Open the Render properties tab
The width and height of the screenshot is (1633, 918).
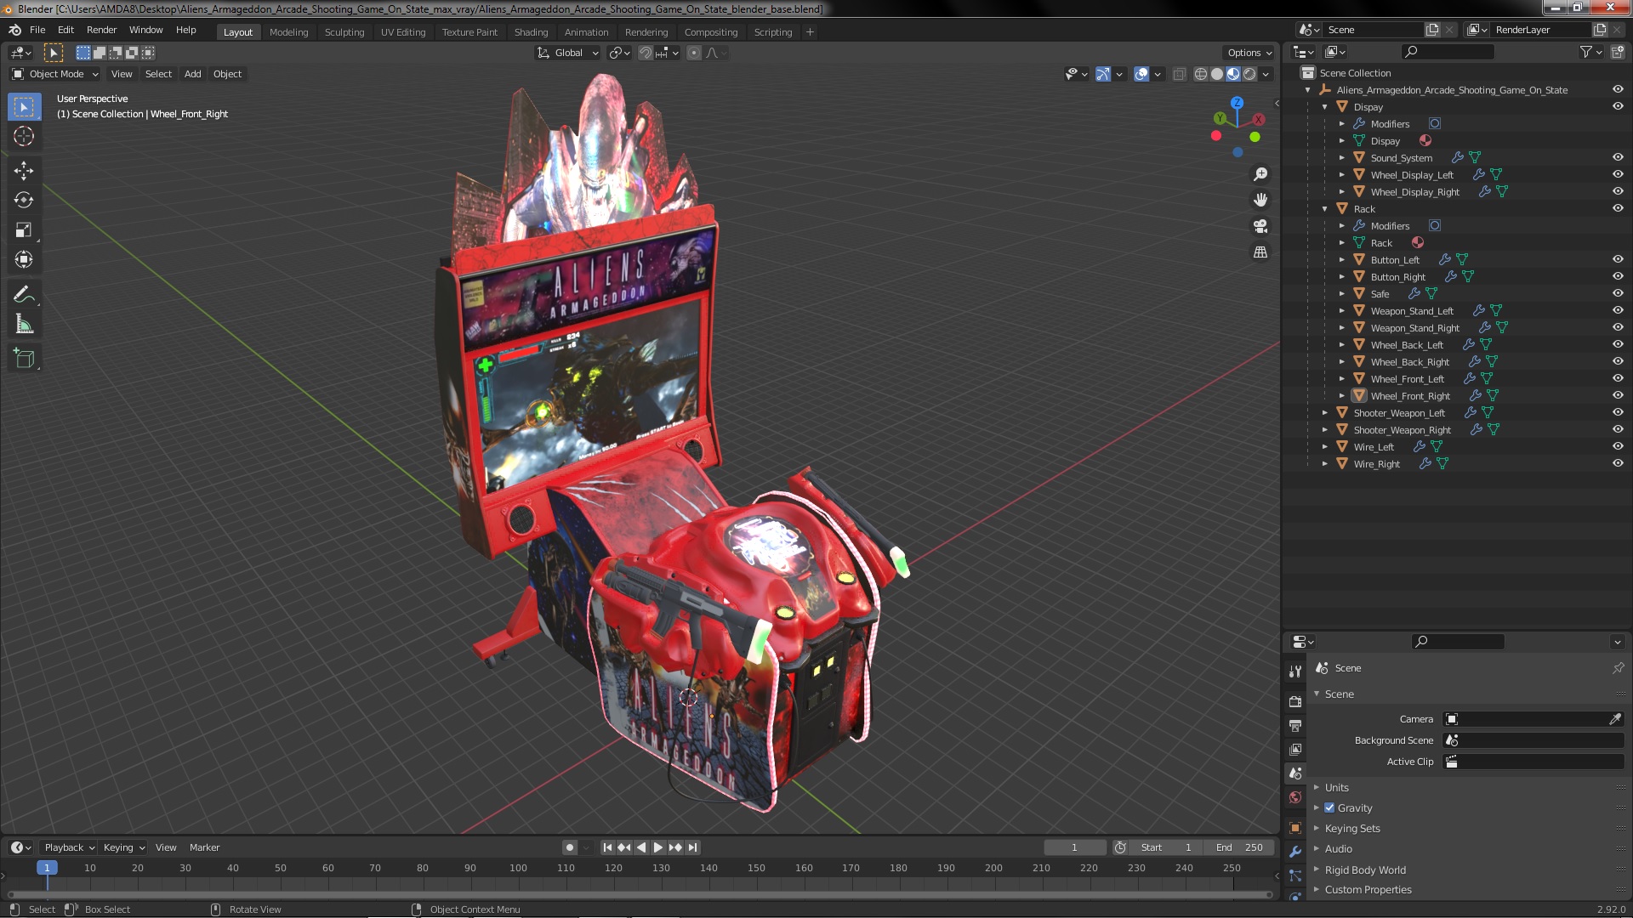pyautogui.click(x=1295, y=701)
